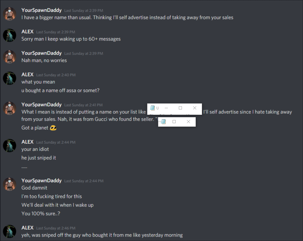Select YourSpawnDaddy username above "God damnit"
This screenshot has height=241, width=303.
pos(42,181)
